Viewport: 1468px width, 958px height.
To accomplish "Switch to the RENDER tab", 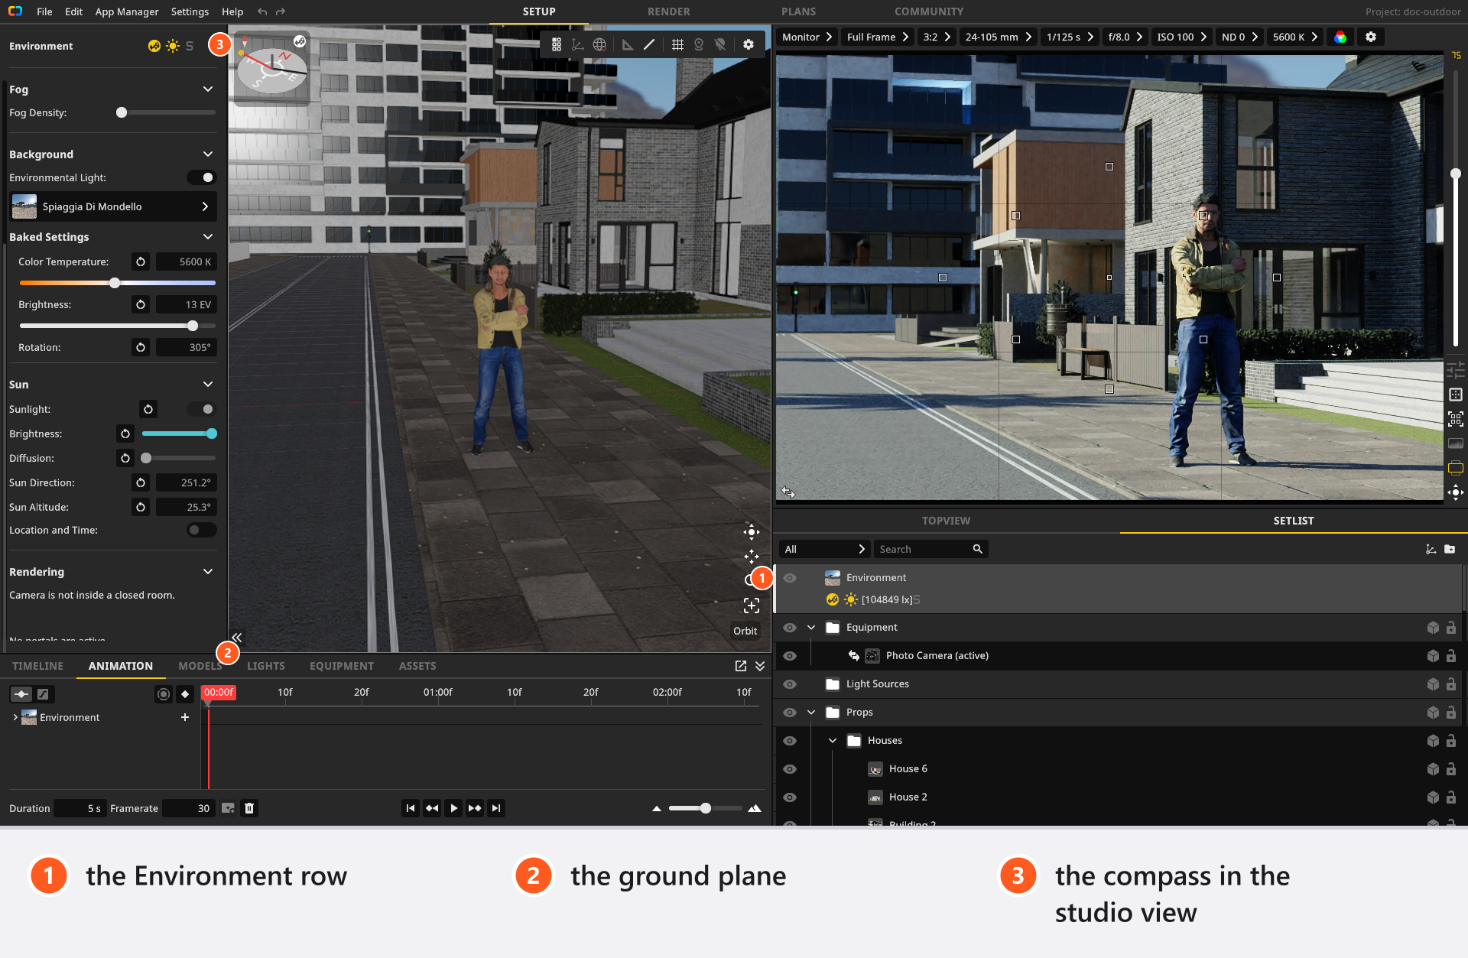I will click(668, 11).
